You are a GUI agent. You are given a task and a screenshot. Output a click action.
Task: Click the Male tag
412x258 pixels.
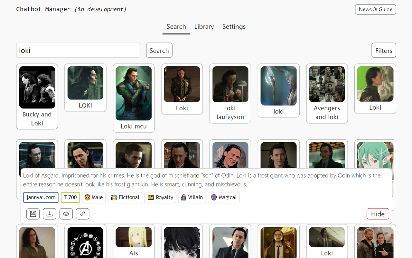(x=94, y=197)
